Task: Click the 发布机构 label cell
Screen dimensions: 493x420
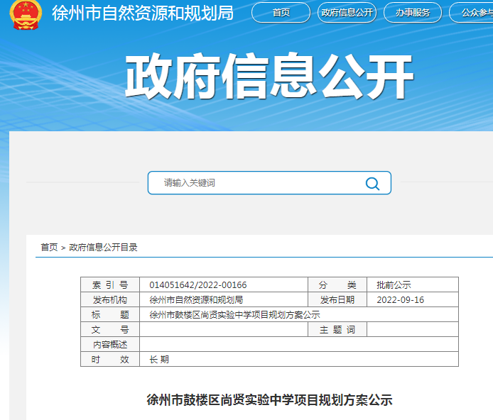Action: click(x=110, y=300)
